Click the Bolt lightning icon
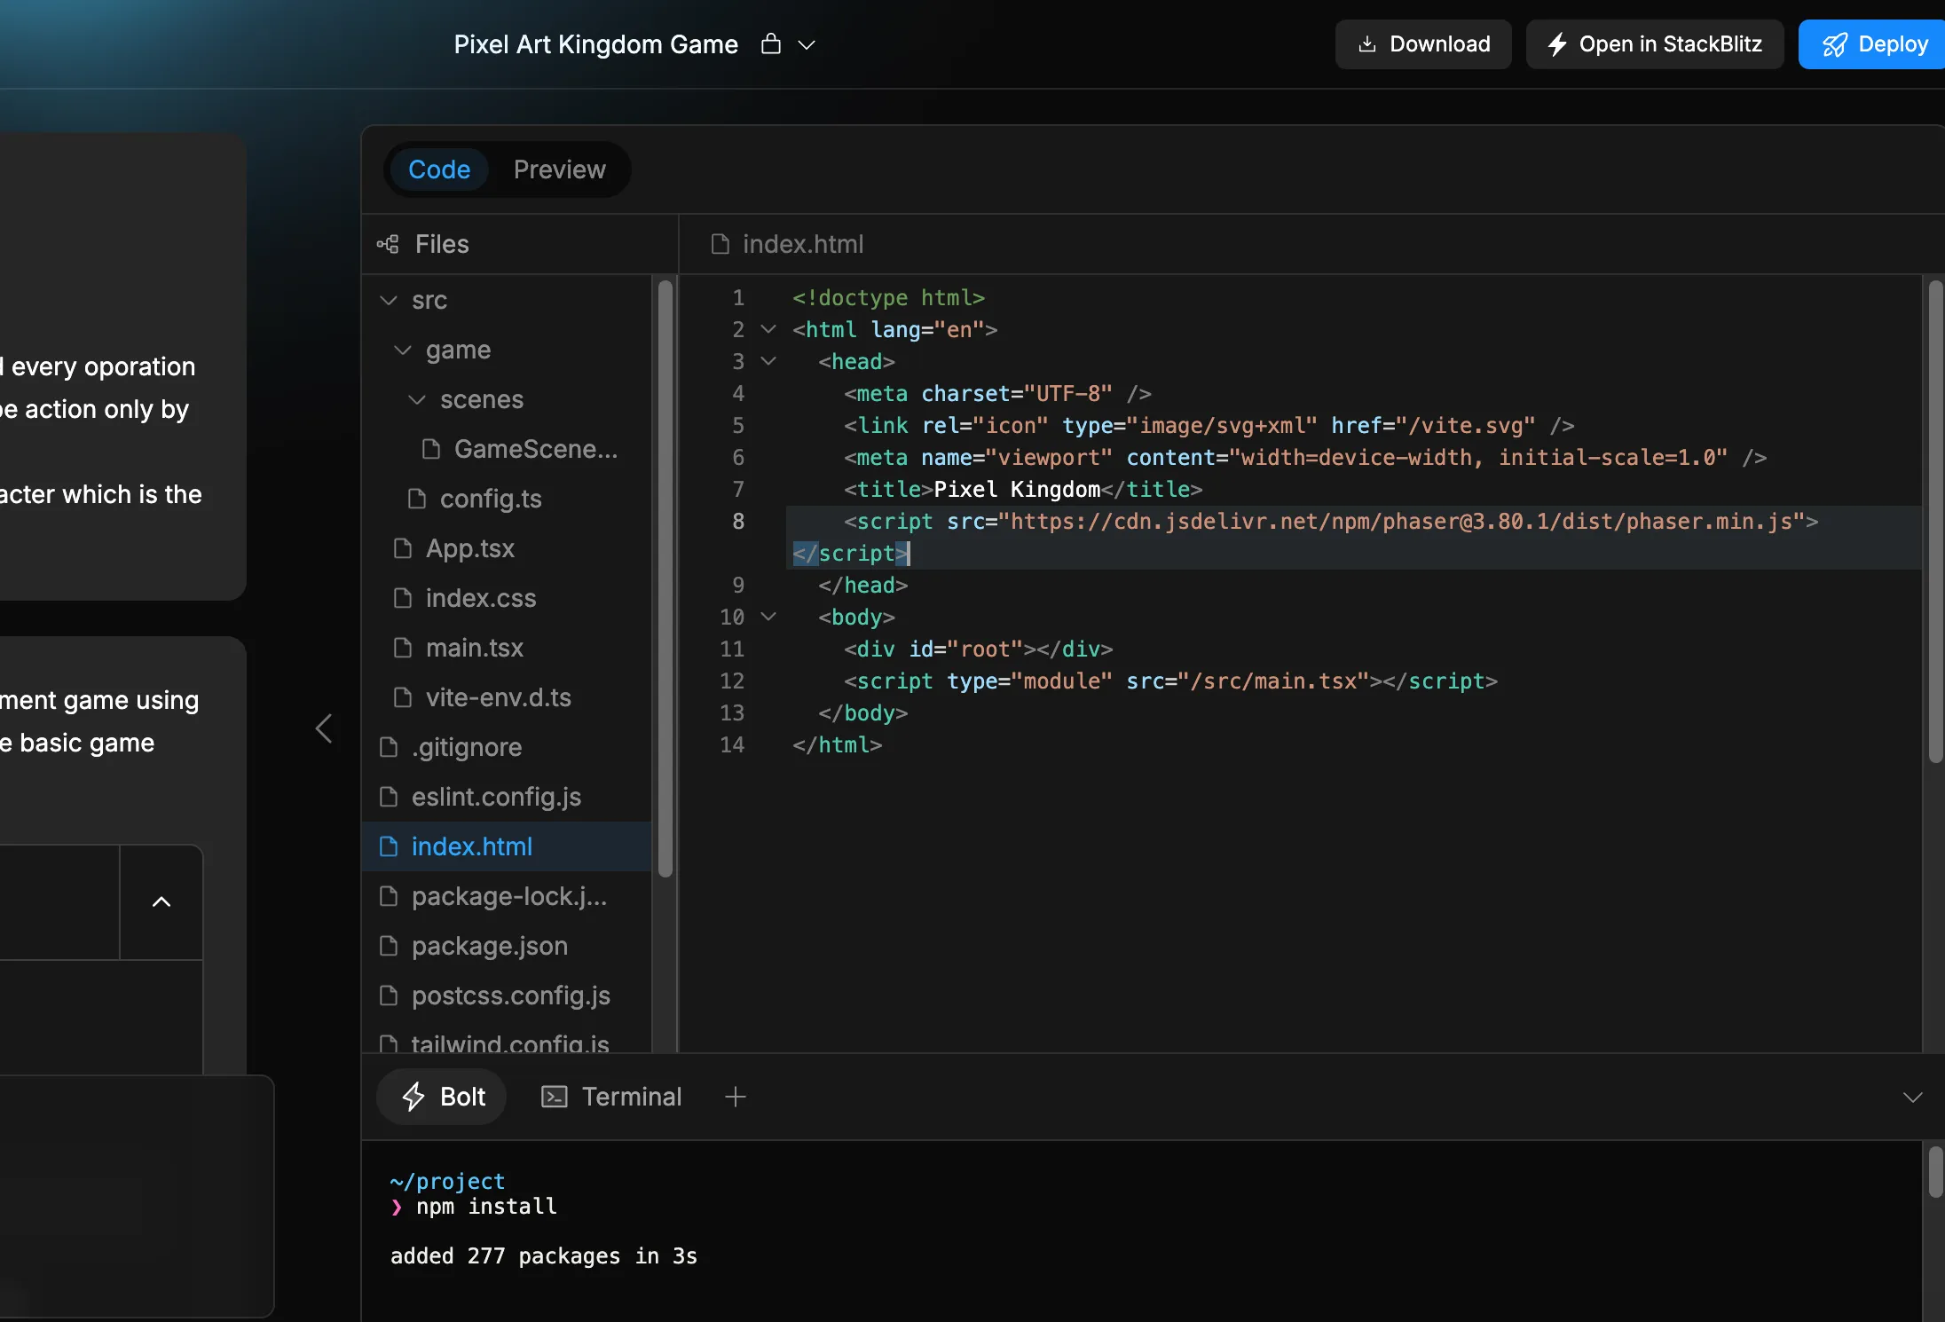 click(413, 1097)
